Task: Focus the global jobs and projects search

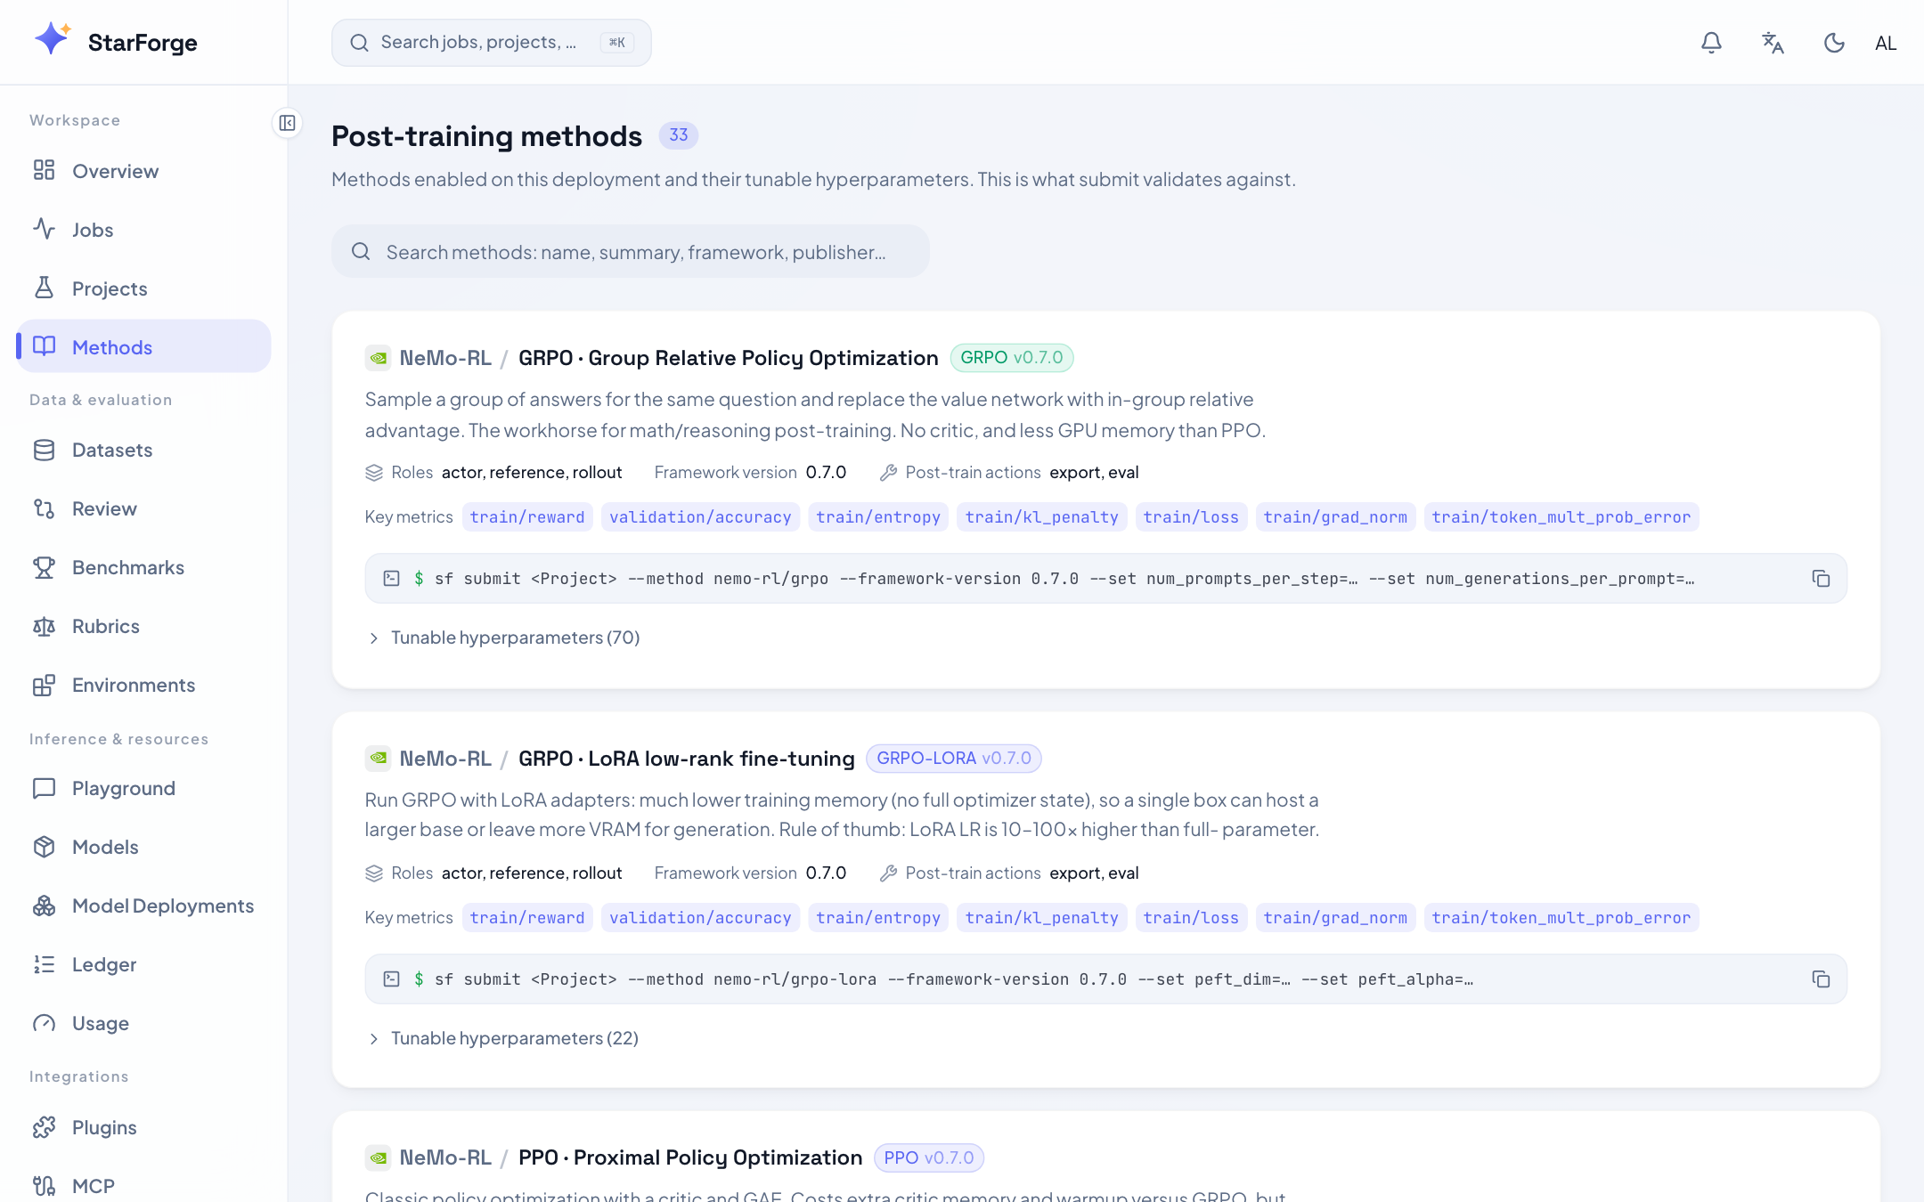Action: pyautogui.click(x=492, y=43)
